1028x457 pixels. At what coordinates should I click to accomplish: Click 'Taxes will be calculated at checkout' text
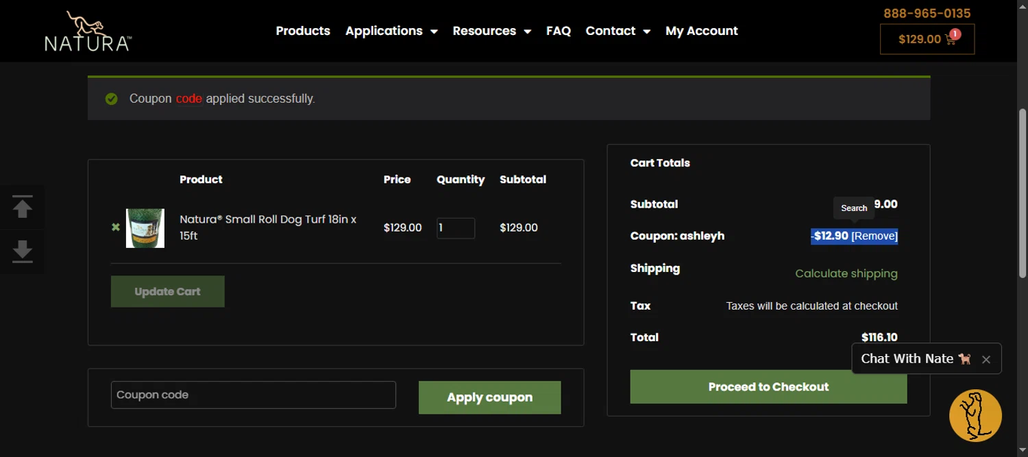(812, 306)
